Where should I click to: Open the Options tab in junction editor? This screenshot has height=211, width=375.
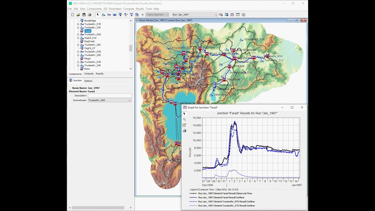click(88, 81)
